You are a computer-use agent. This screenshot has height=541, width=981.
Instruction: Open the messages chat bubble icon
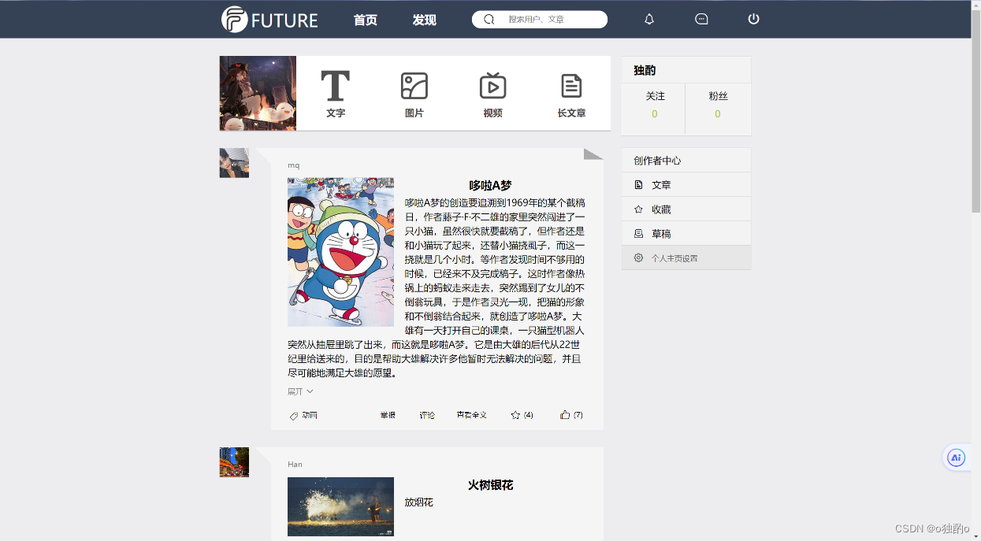pos(701,20)
